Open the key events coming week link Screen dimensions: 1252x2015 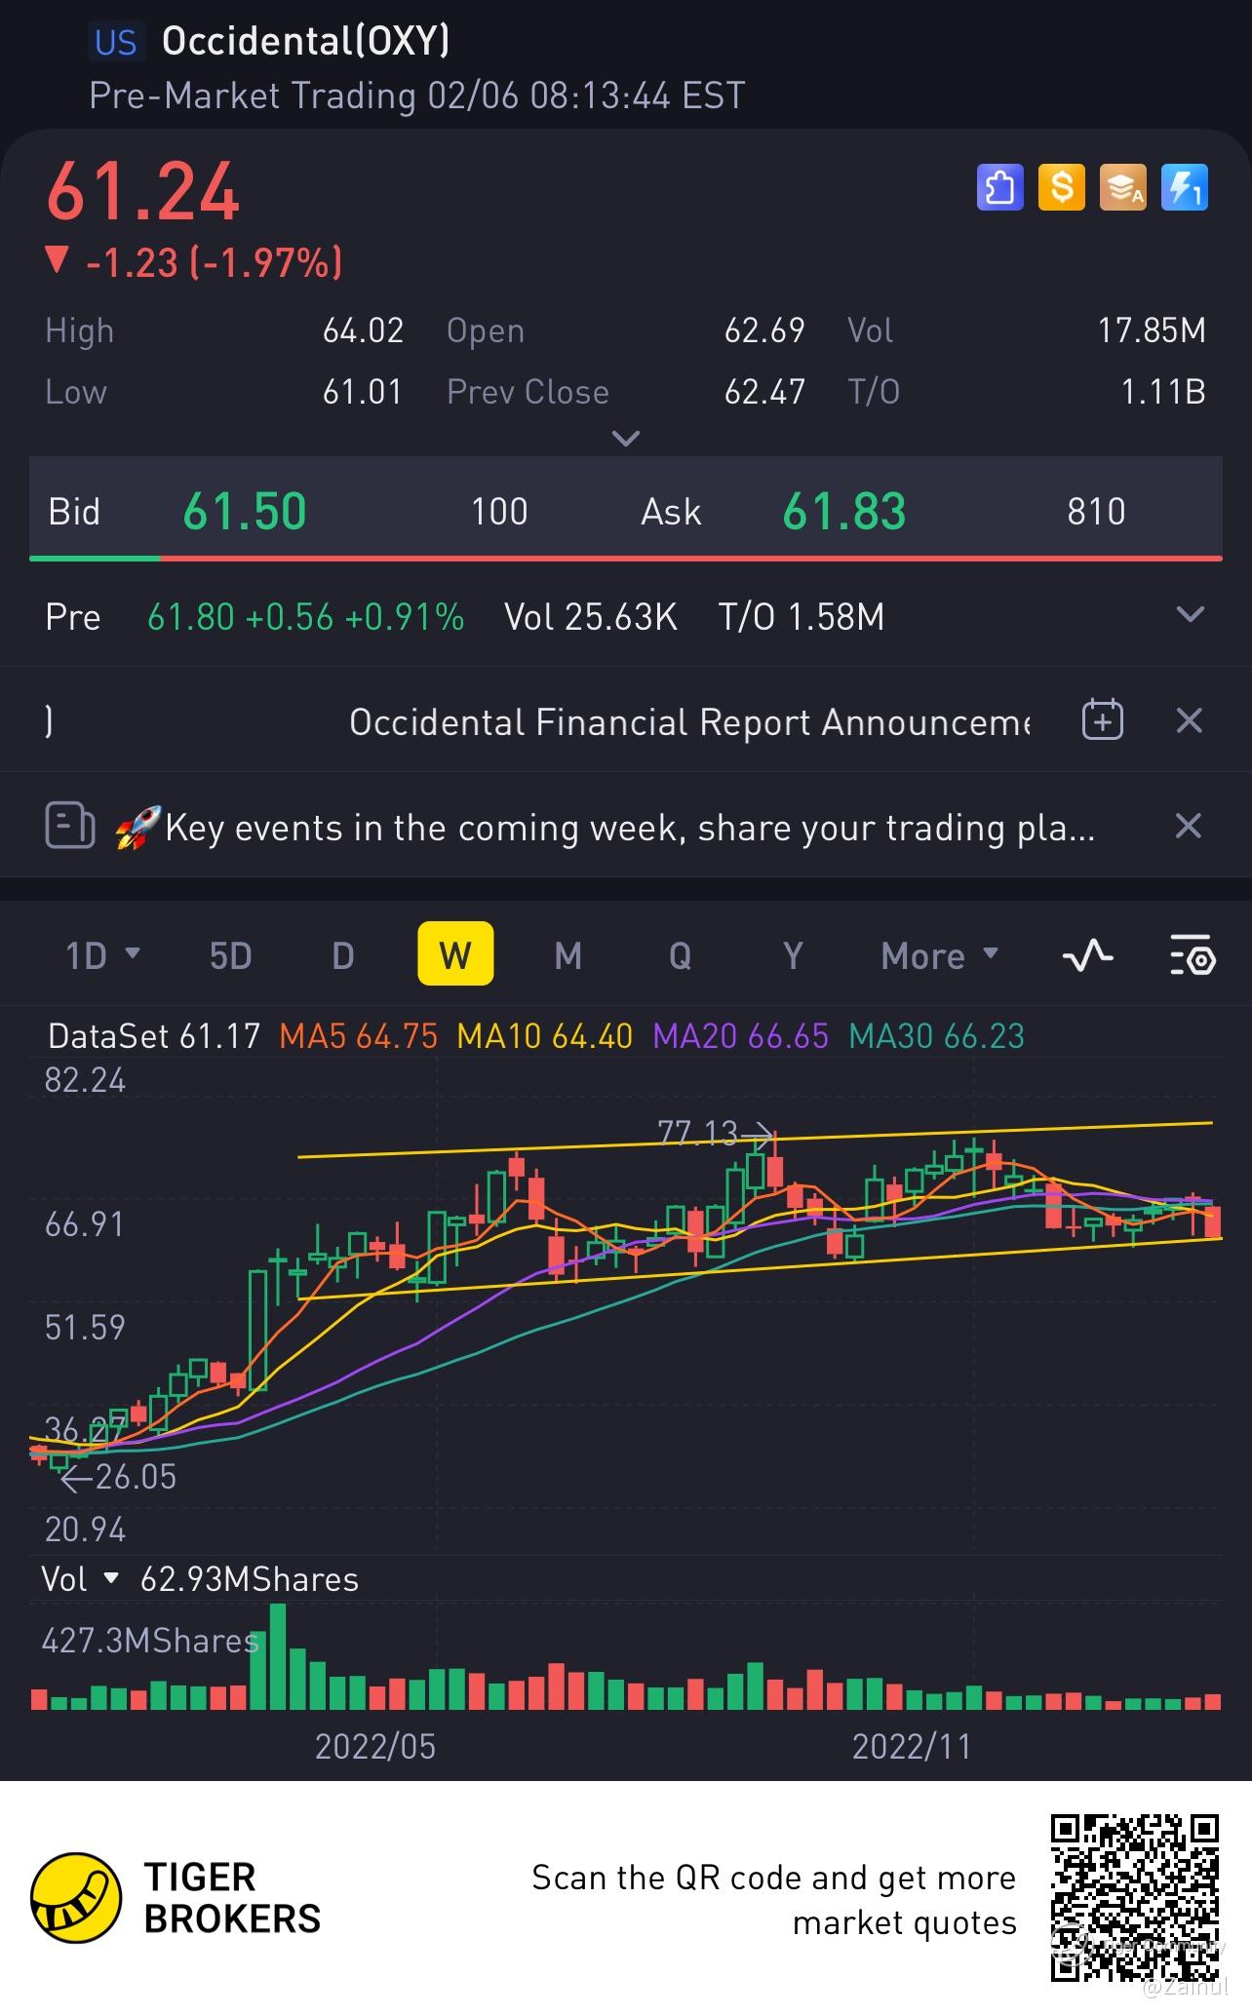coord(629,827)
